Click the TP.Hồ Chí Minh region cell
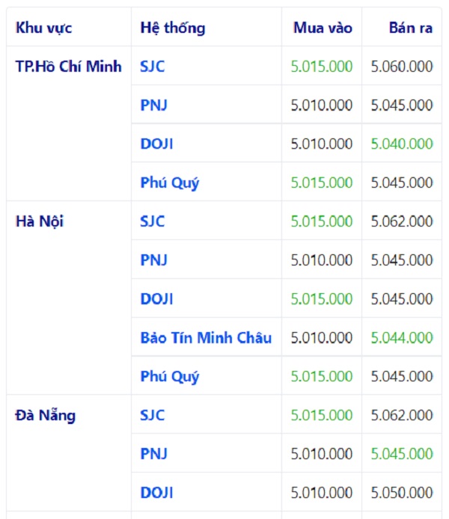The image size is (449, 519). pos(69,67)
